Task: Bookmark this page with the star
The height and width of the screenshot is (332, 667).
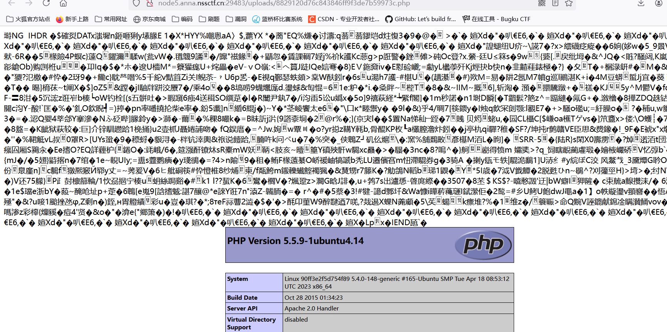Action: (569, 3)
